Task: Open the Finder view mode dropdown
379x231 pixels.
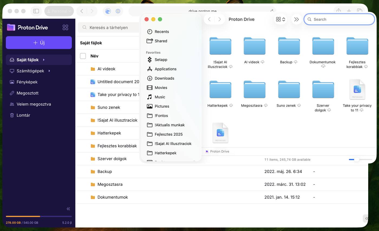Action: click(280, 19)
